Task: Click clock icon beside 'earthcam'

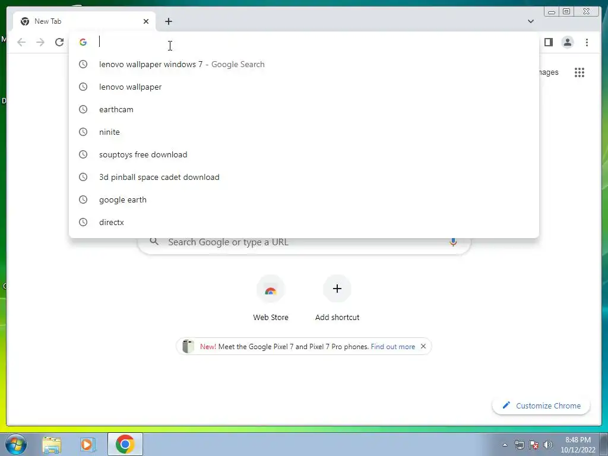Action: 83,109
